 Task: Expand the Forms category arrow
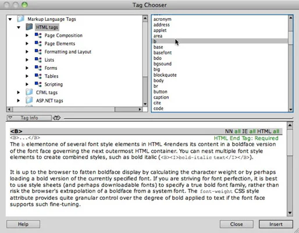(x=27, y=68)
